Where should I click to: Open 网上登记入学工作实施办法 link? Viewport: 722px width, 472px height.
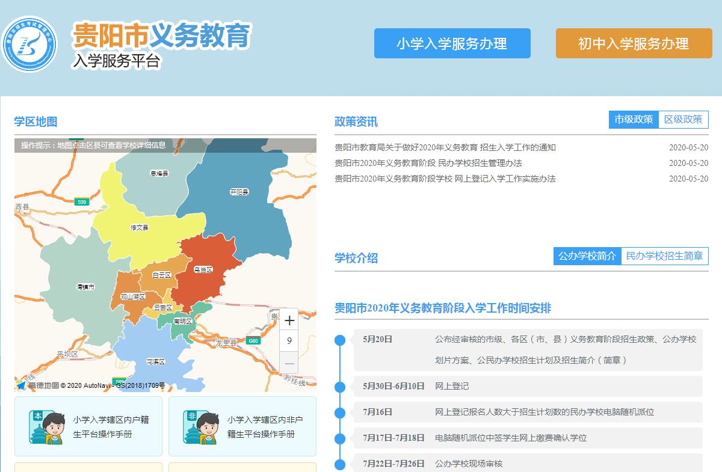(x=445, y=179)
